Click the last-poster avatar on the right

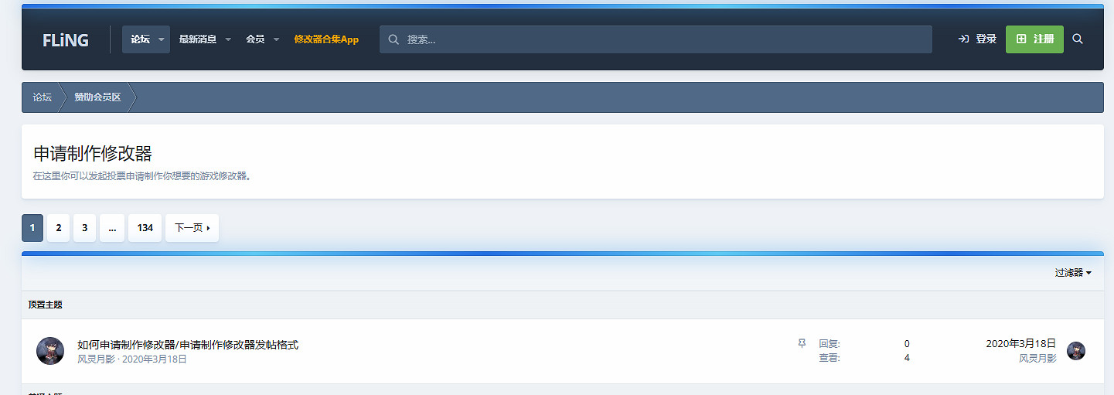point(1075,351)
